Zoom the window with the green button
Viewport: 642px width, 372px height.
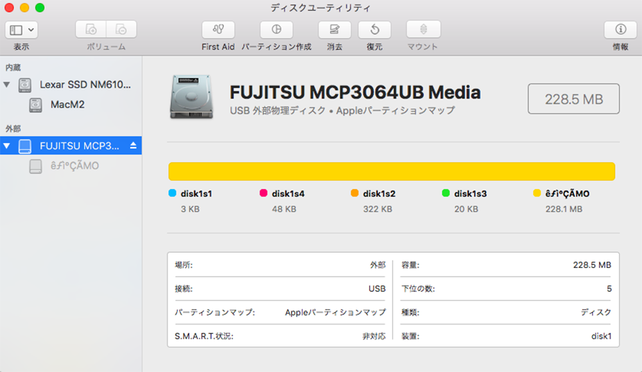(40, 8)
